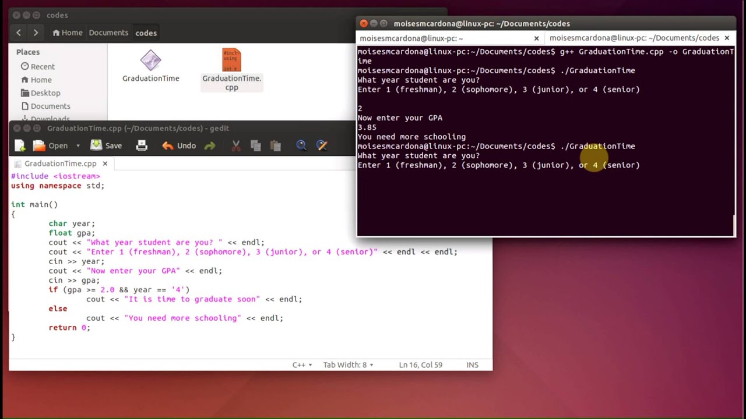Toggle the INS insert mode indicator

point(473,365)
